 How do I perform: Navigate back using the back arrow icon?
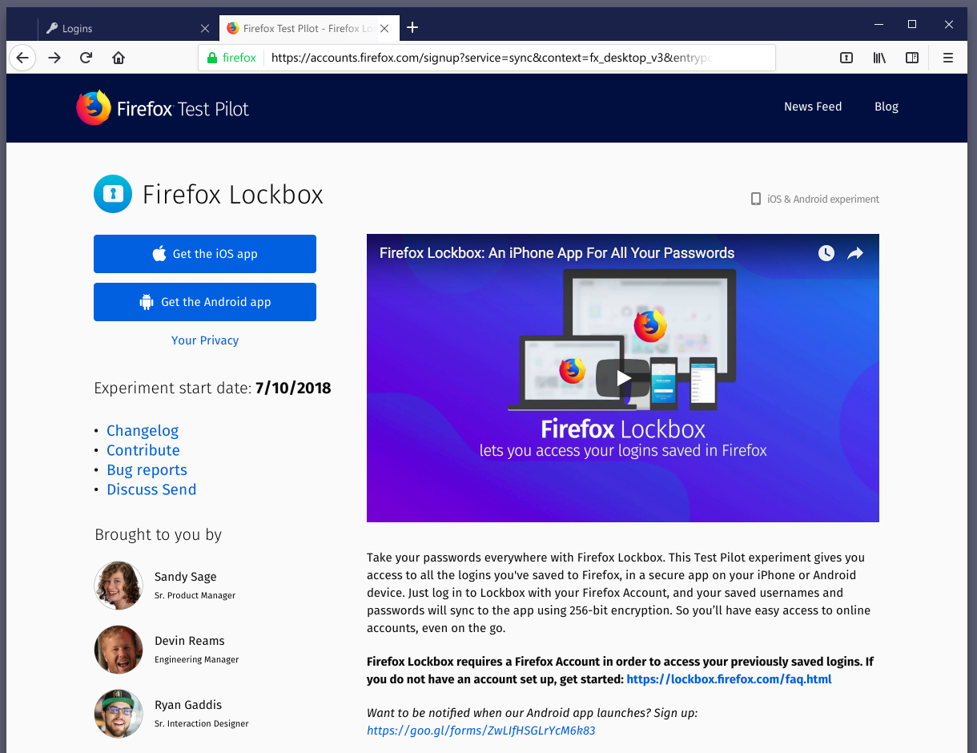22,57
